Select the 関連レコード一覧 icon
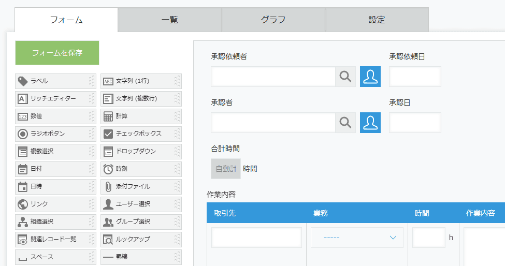This screenshot has width=505, height=266. (x=23, y=240)
